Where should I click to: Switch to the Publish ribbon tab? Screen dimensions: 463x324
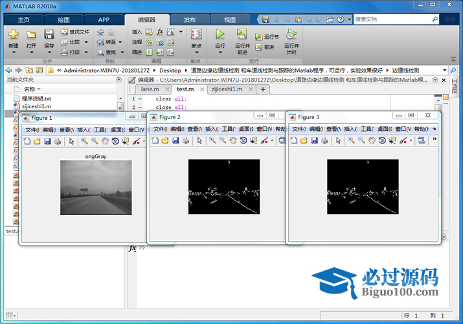190,20
